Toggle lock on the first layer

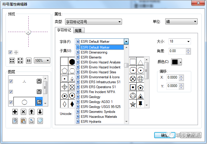pos(39,81)
